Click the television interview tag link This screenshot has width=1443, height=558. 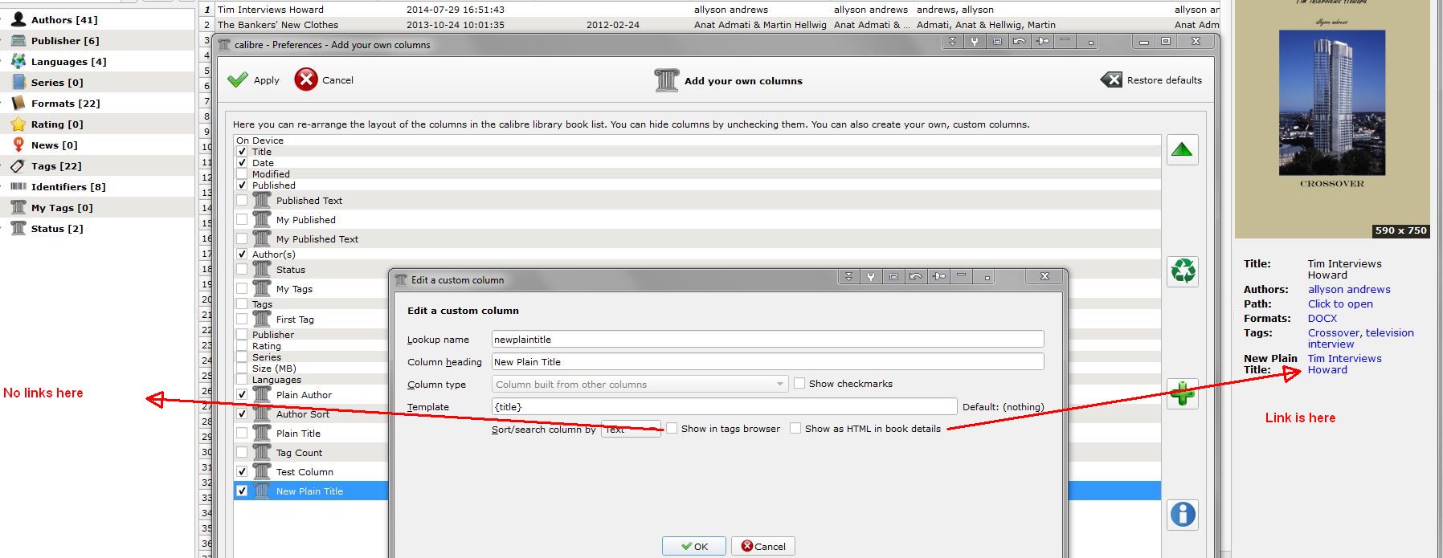pyautogui.click(x=1361, y=339)
